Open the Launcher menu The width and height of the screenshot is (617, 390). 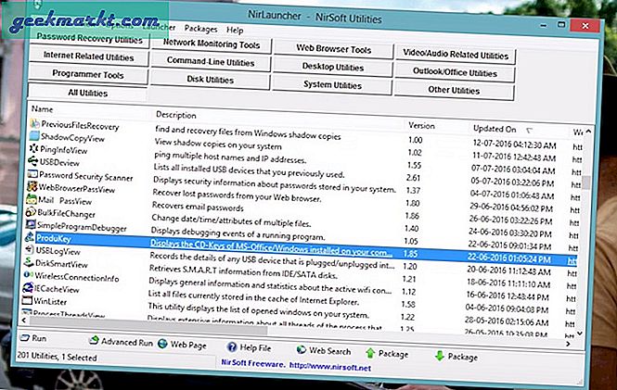159,27
